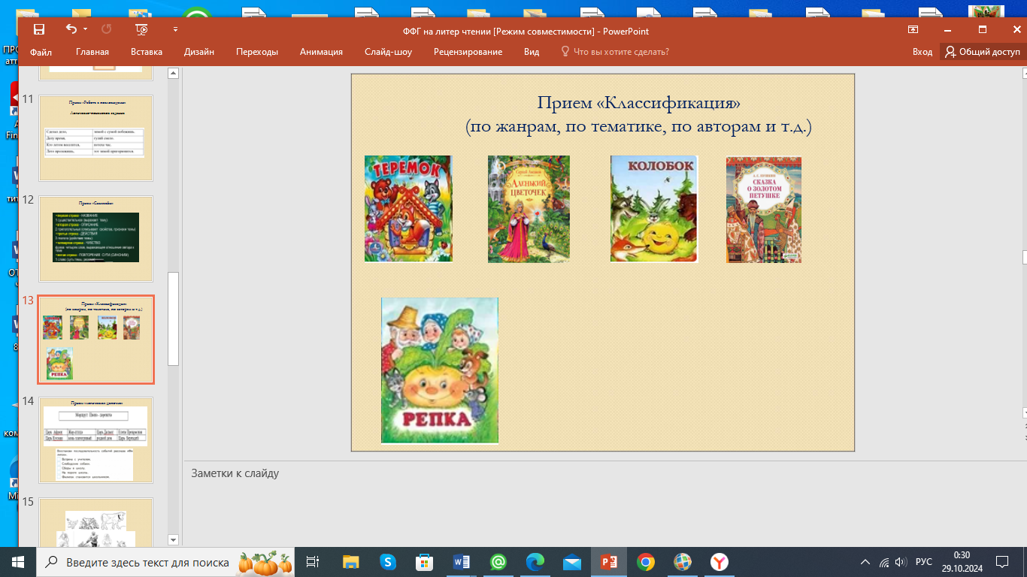Select slide 14 thumbnail
The width and height of the screenshot is (1027, 577).
click(x=96, y=440)
